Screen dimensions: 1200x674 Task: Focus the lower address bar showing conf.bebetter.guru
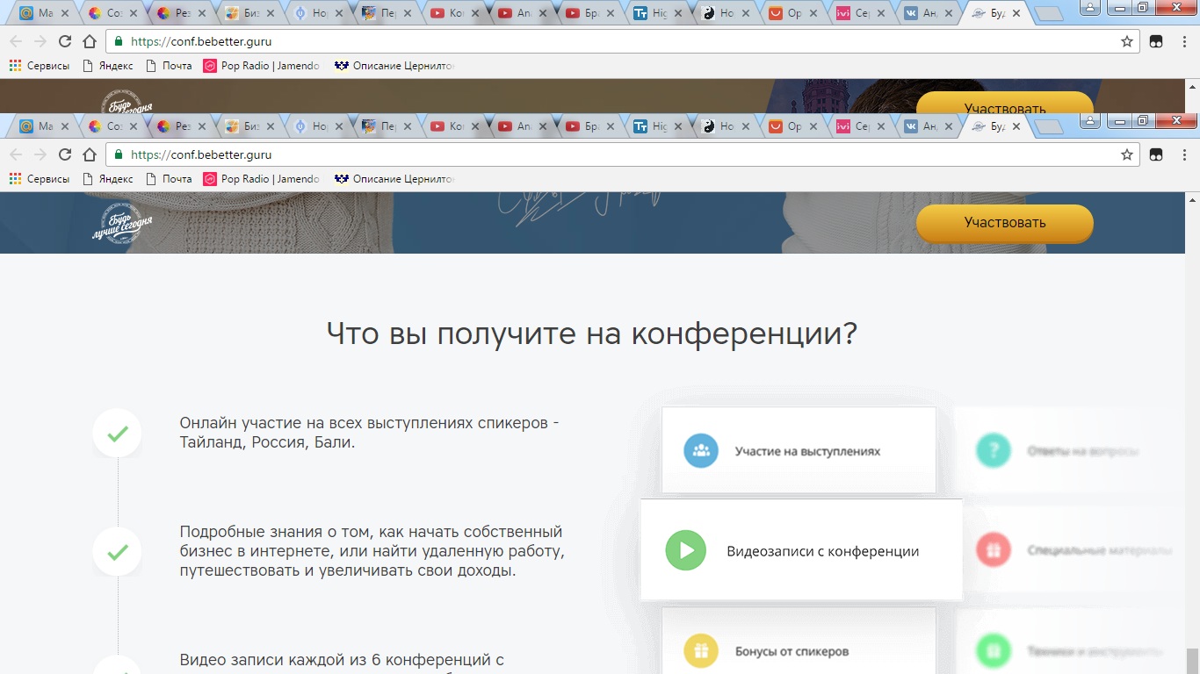[x=615, y=154]
